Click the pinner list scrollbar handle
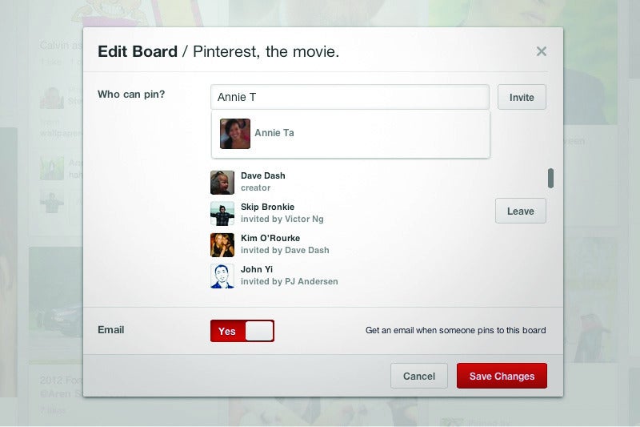The width and height of the screenshot is (640, 427). [x=550, y=178]
